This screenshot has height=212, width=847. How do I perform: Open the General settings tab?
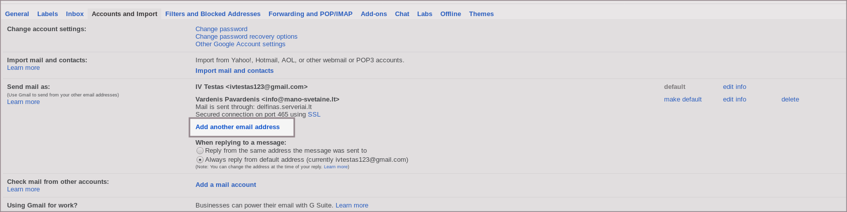(17, 14)
